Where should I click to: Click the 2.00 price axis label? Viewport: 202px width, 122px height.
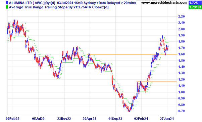point(182,29)
